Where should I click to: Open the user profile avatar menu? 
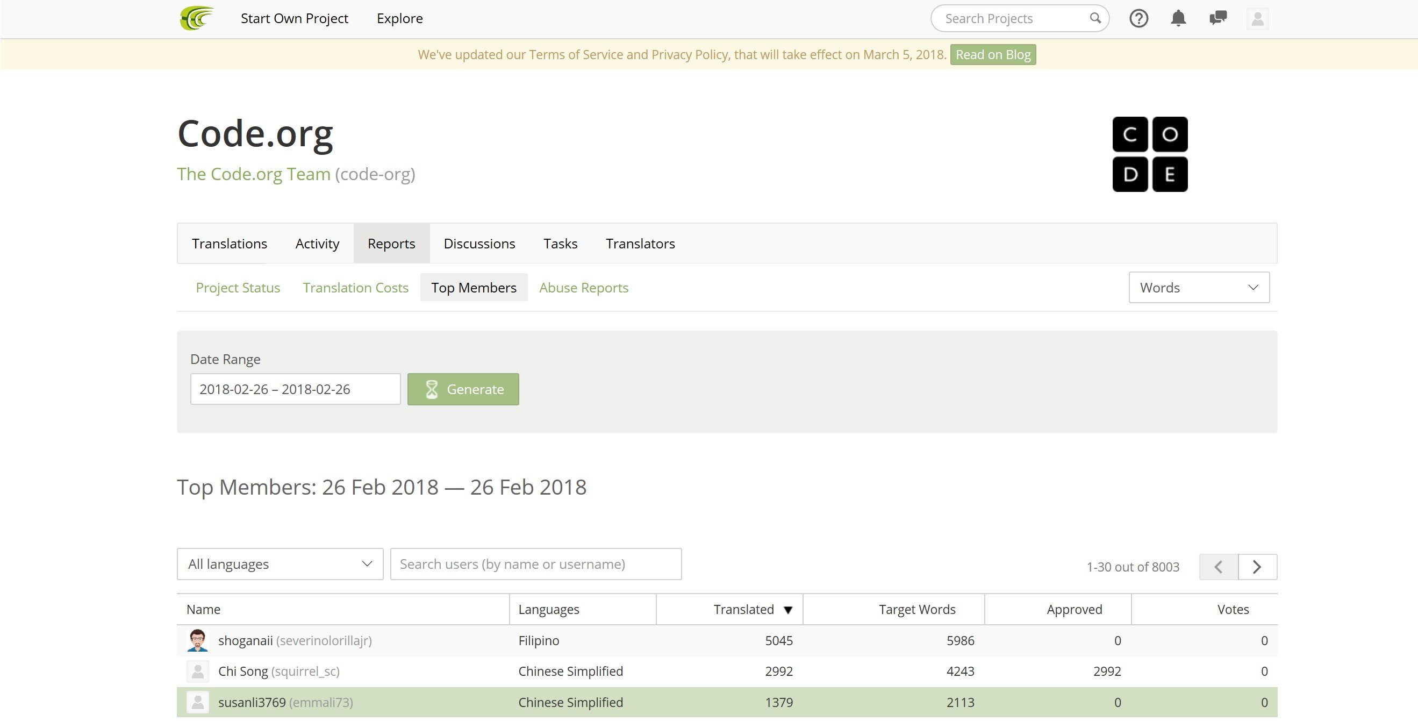[1257, 19]
